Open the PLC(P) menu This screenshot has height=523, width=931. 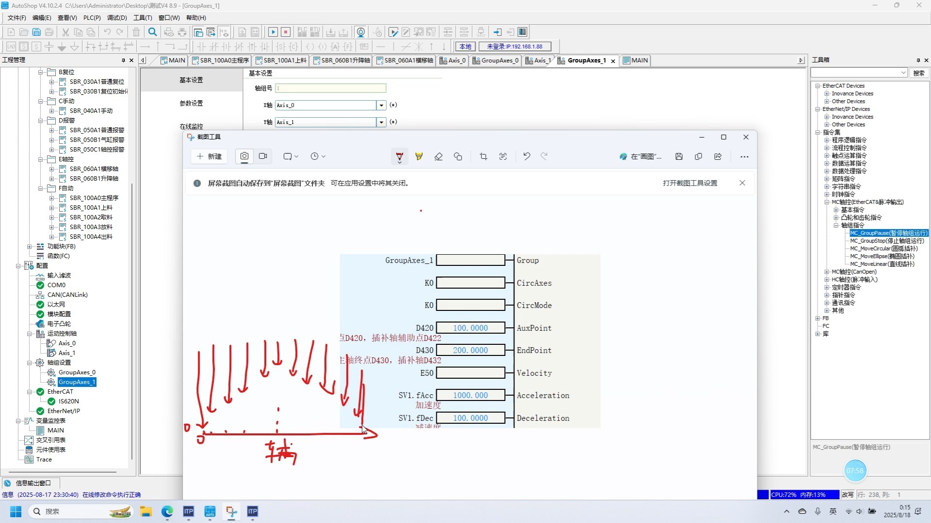tap(92, 18)
